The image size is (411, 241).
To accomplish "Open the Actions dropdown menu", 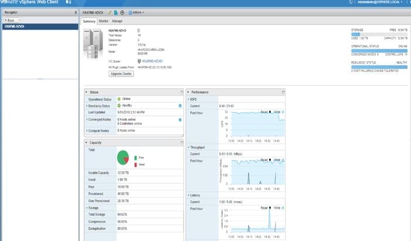I will pos(136,12).
